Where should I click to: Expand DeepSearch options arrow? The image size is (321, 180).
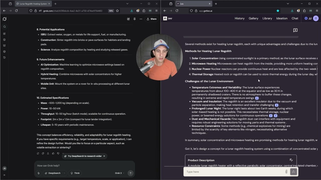64,173
